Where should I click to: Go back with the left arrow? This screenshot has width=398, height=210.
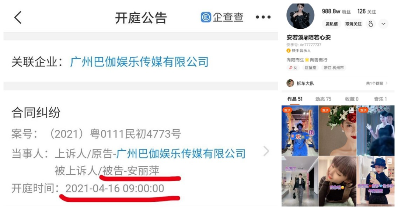(x=18, y=18)
